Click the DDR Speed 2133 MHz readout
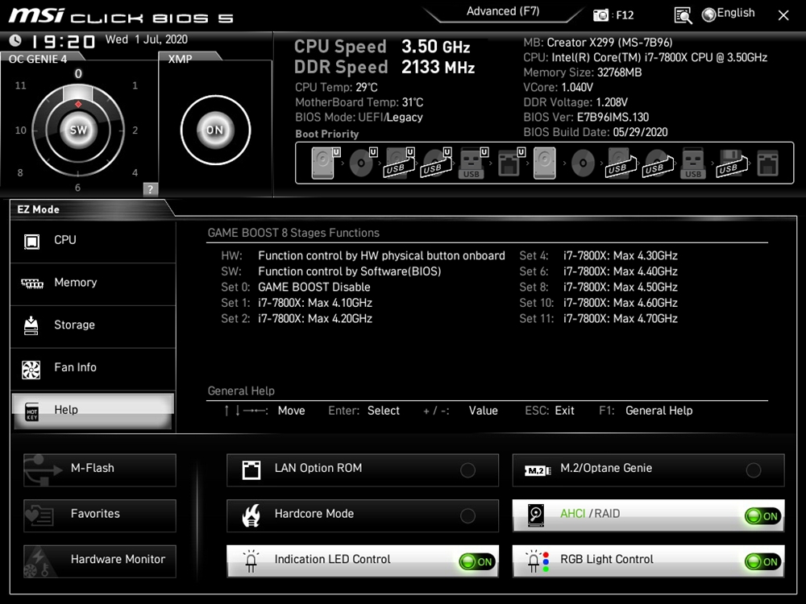This screenshot has width=806, height=604. tap(384, 68)
